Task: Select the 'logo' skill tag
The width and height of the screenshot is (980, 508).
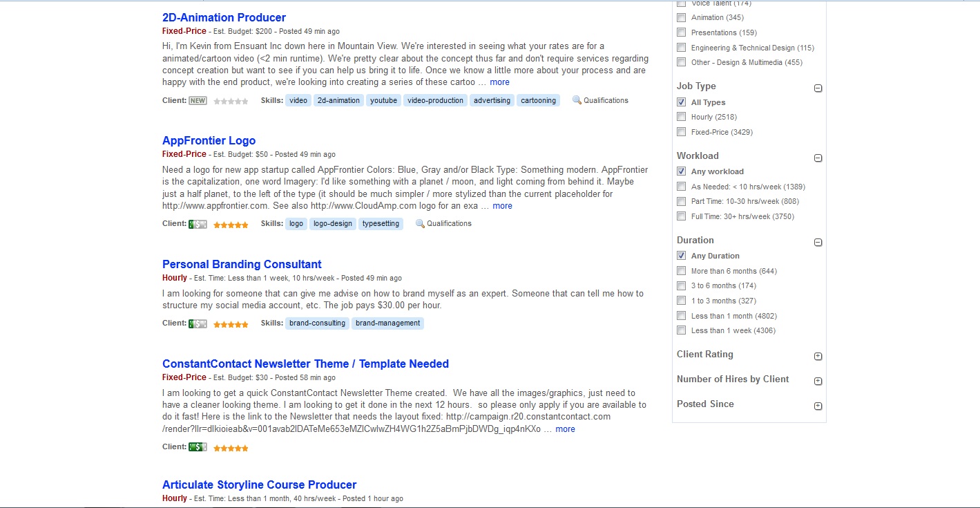Action: pos(296,224)
